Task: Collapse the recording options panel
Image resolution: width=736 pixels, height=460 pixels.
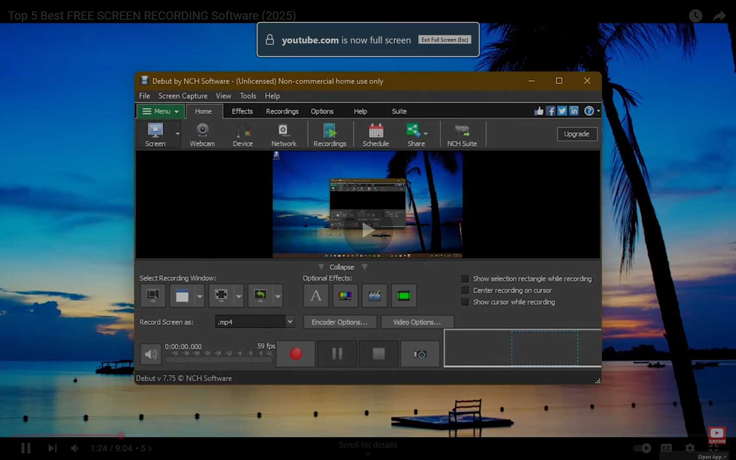Action: click(342, 267)
